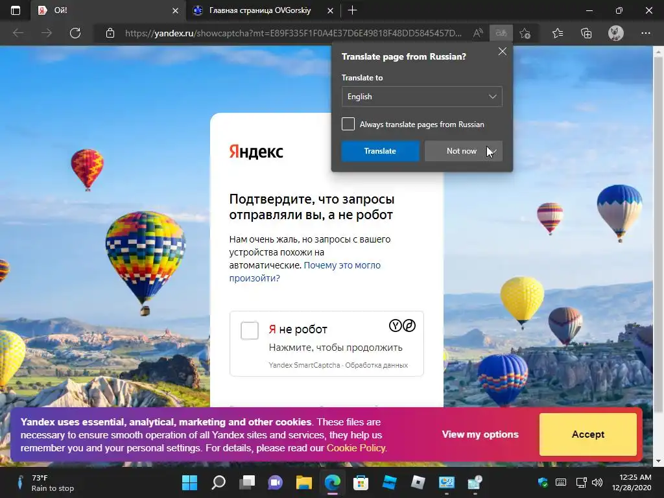Open the Cookie Policy link
664x498 pixels.
pyautogui.click(x=356, y=448)
